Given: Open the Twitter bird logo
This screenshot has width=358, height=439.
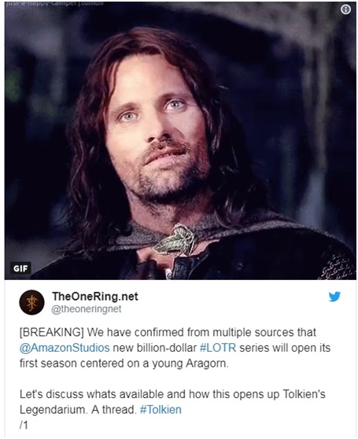Looking at the screenshot, I should (x=334, y=297).
